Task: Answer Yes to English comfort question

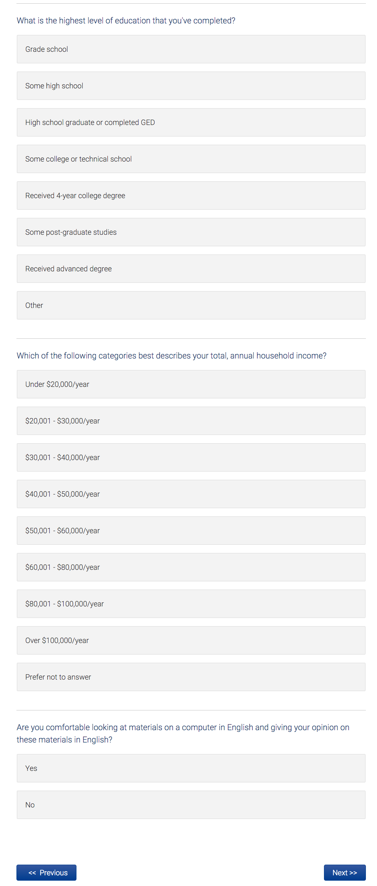Action: [191, 768]
